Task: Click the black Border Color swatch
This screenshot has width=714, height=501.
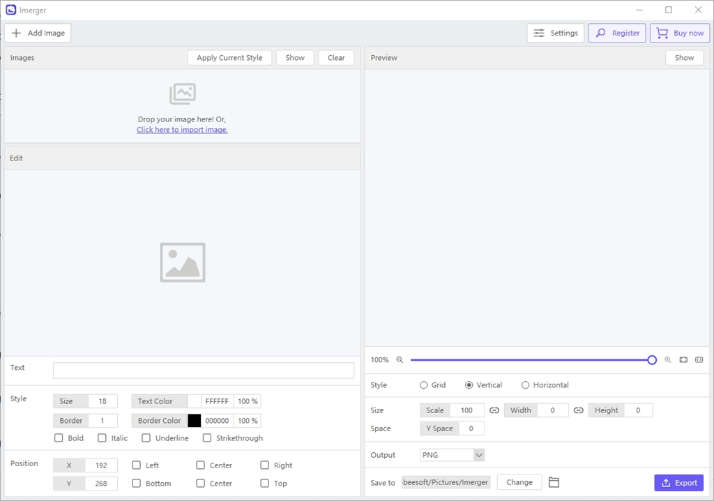Action: click(195, 421)
